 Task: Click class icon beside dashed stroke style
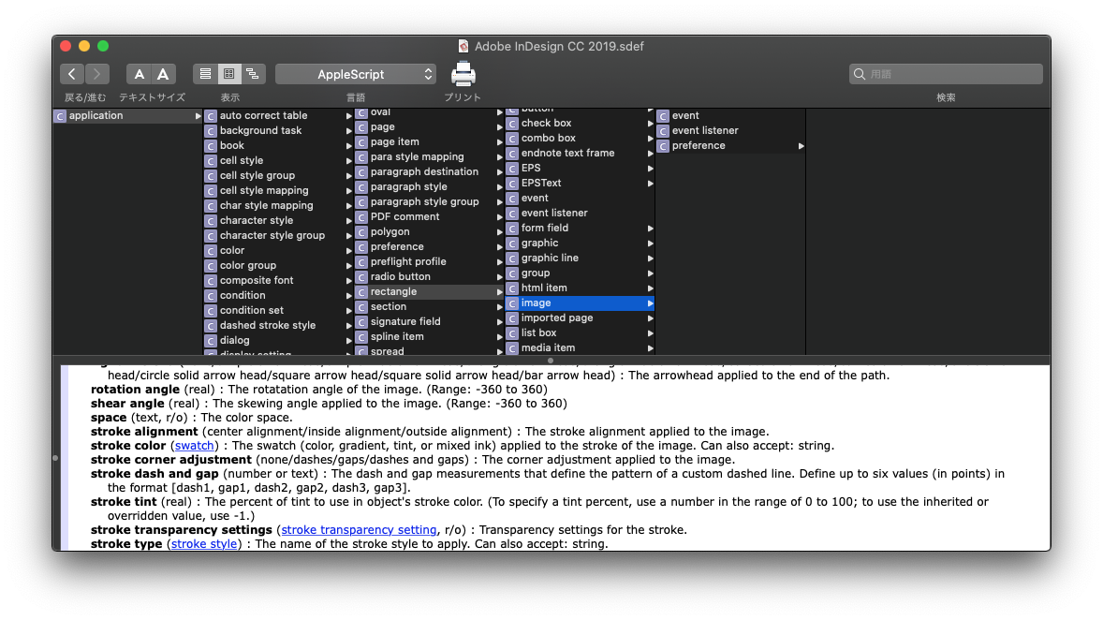click(x=211, y=326)
